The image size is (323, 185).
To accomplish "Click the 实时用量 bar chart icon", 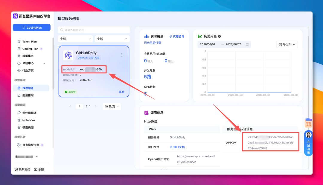I will point(147,36).
